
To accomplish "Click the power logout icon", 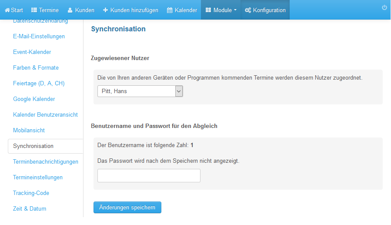I will [x=384, y=7].
